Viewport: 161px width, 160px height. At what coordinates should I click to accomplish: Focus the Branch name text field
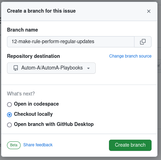click(x=71, y=42)
